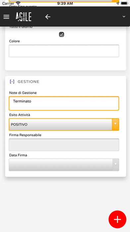
Task: Click the Colore input field
Action: tap(64, 51)
